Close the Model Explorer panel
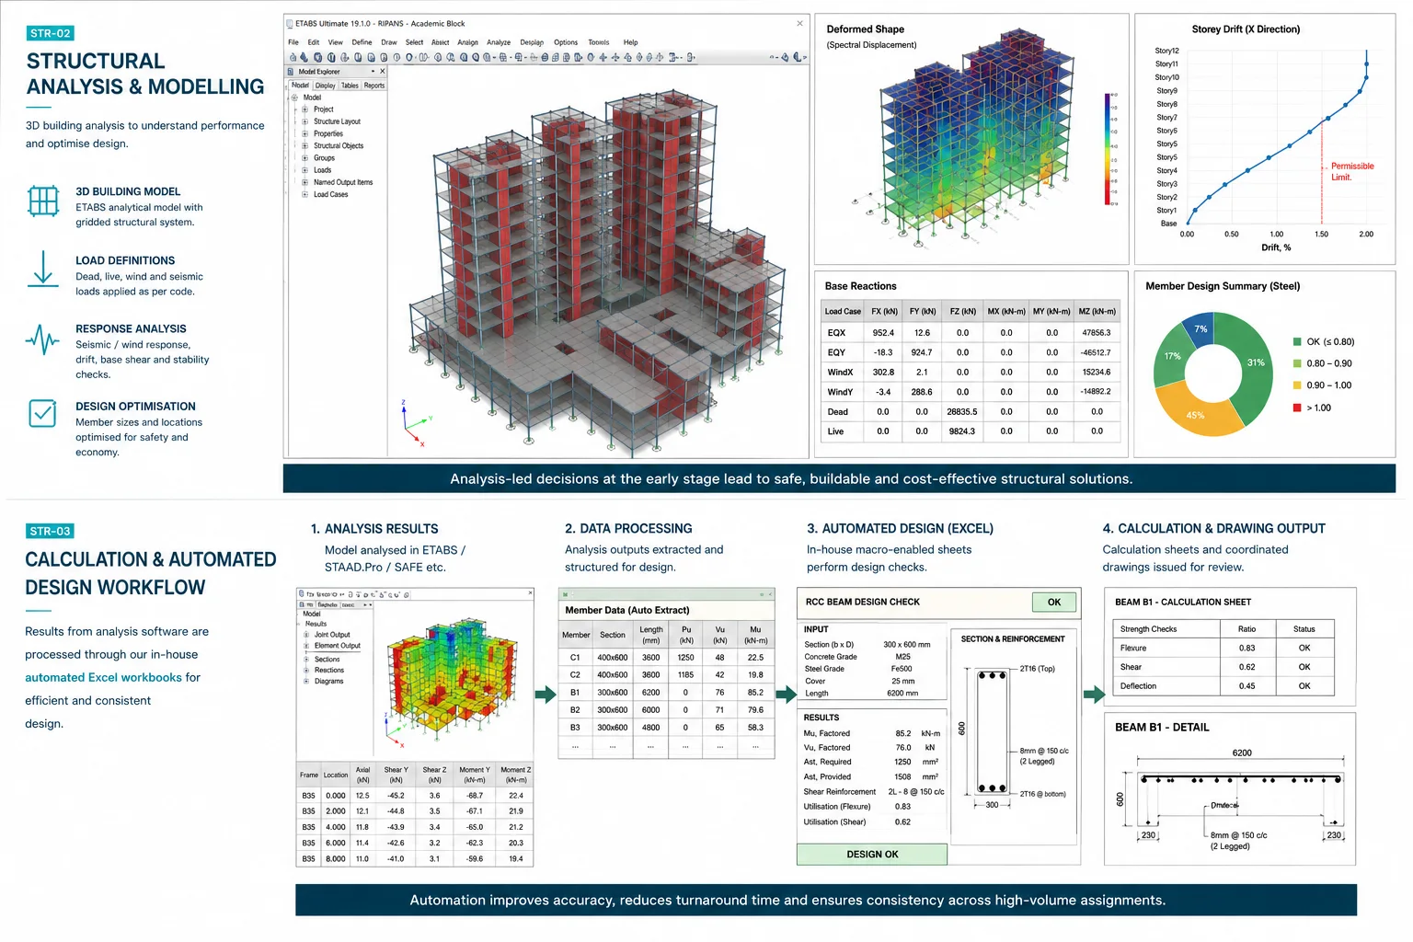The width and height of the screenshot is (1413, 942). pos(383,71)
